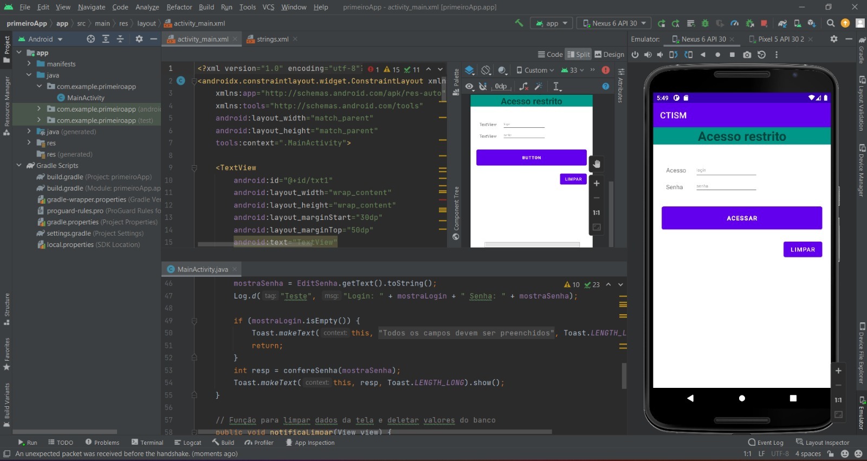Select the pan hand tool in design preview

[x=597, y=164]
